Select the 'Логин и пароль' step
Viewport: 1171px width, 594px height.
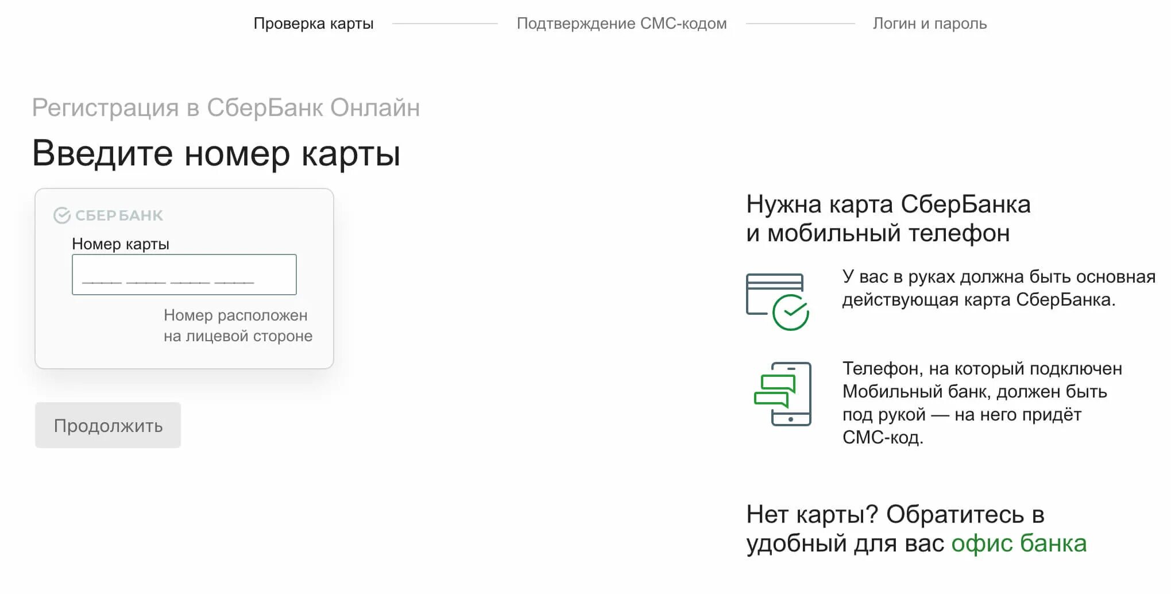930,24
